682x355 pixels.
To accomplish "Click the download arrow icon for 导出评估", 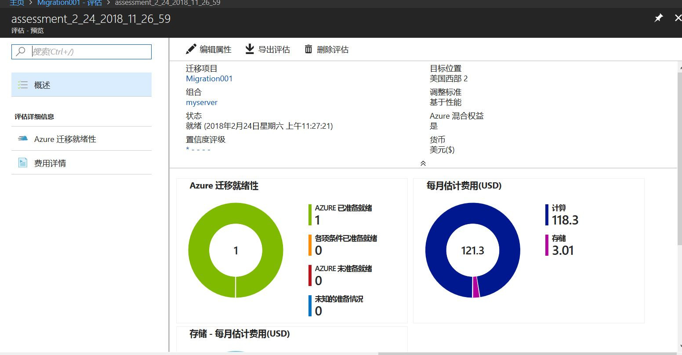I will [x=250, y=49].
